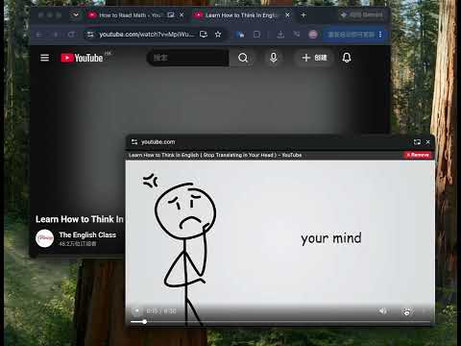Play or pause the picture-in-picture video
Viewport: 461px width, 346px height.
[136, 311]
